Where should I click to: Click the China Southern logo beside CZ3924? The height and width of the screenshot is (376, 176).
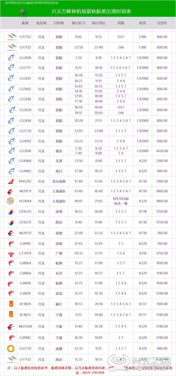[x=11, y=253]
